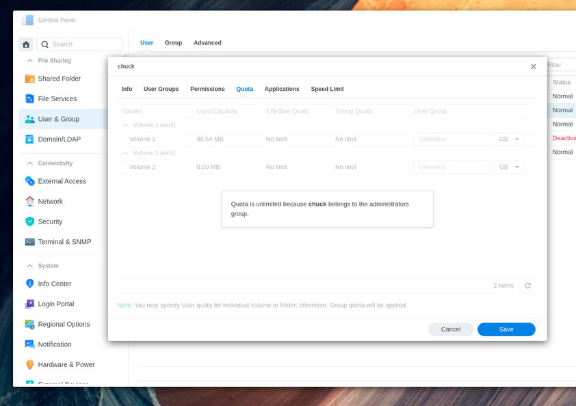Refresh the quota list
Viewport: 576px width, 406px height.
click(528, 286)
